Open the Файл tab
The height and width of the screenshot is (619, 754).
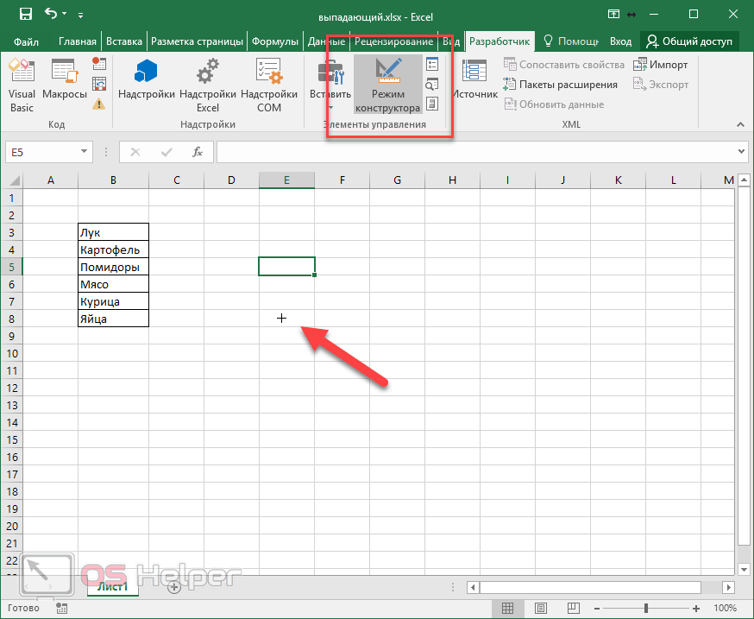click(26, 41)
